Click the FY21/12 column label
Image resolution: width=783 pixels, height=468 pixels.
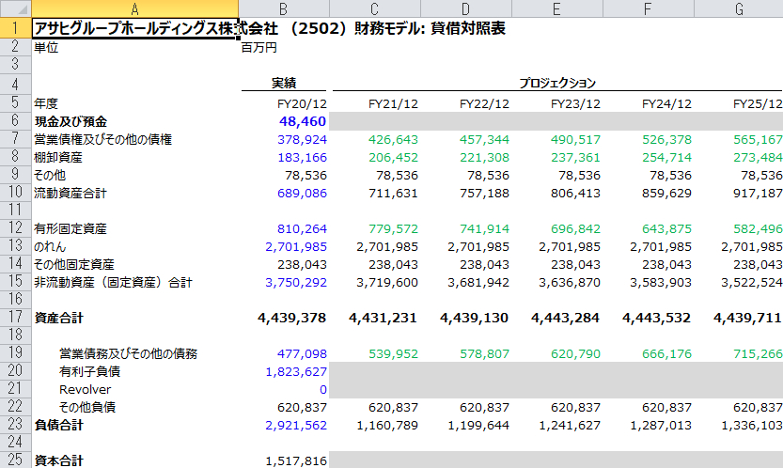click(393, 104)
